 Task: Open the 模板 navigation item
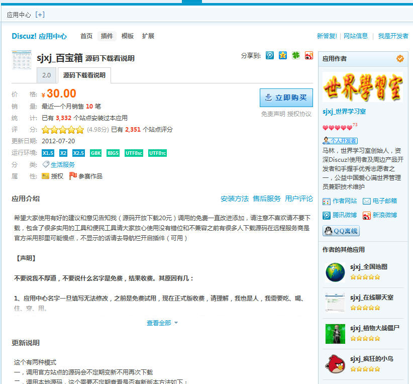(x=128, y=36)
